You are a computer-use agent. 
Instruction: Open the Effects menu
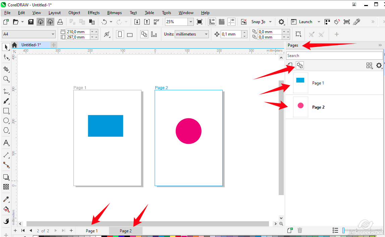click(x=94, y=13)
